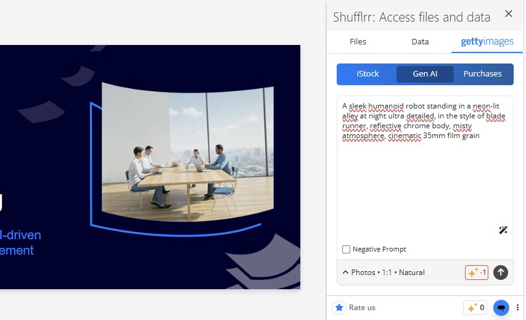Open the three-dot more options menu
This screenshot has height=320, width=526.
(x=517, y=308)
